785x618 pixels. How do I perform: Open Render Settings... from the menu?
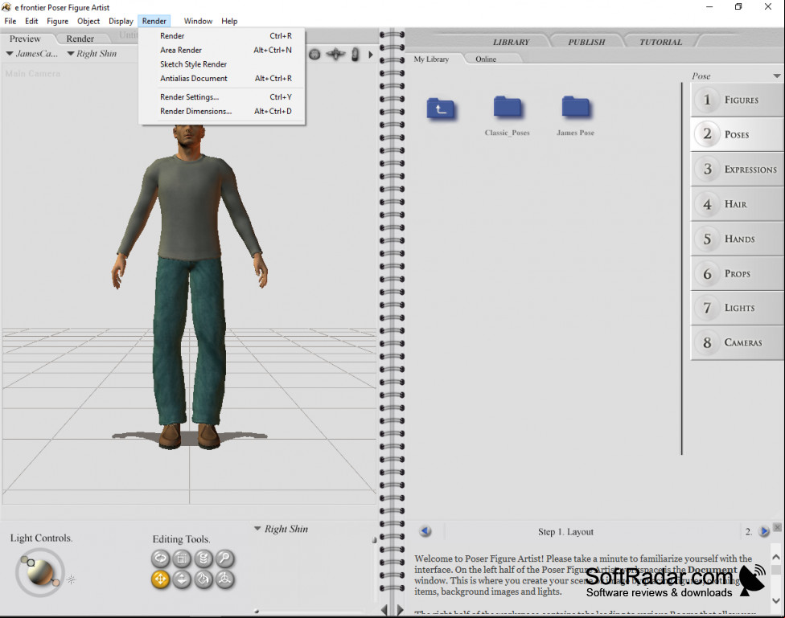222,97
